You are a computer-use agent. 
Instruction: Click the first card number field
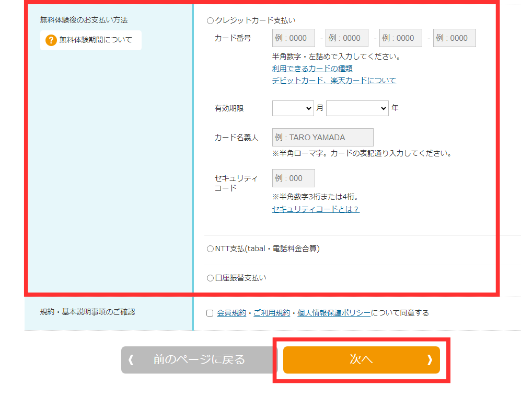pyautogui.click(x=293, y=38)
